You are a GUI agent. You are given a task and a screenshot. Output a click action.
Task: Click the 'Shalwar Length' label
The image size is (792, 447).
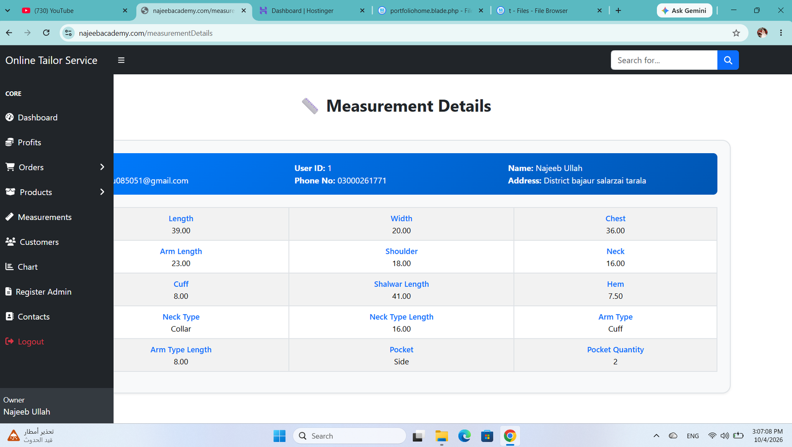coord(401,284)
